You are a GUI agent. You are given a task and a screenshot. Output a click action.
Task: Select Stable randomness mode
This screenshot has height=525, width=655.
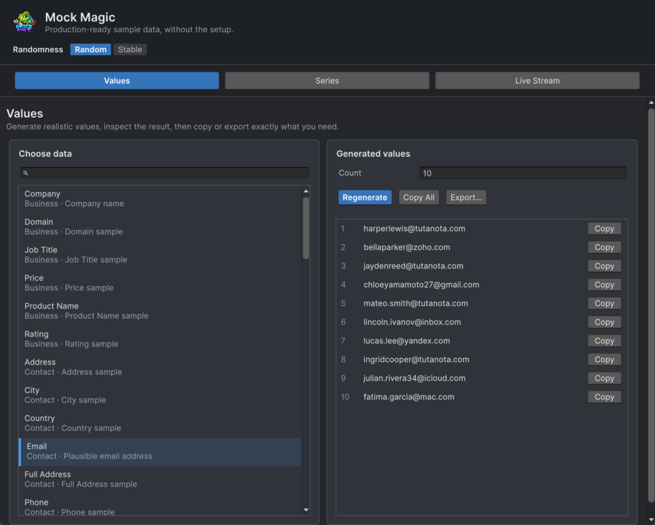130,49
